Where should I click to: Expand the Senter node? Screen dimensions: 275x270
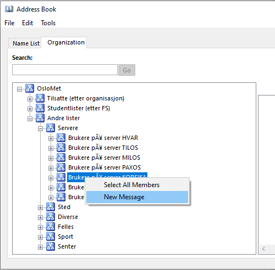coord(40,248)
